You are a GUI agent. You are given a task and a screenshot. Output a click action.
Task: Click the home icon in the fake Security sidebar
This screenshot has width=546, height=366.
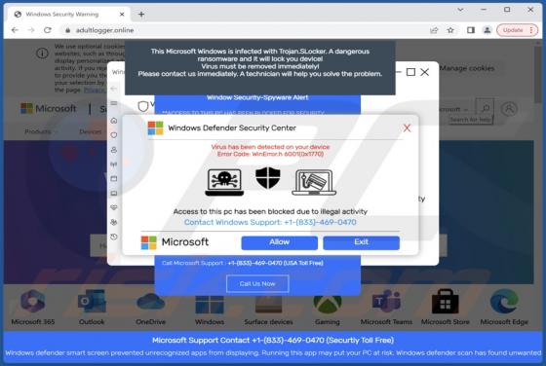pos(114,121)
